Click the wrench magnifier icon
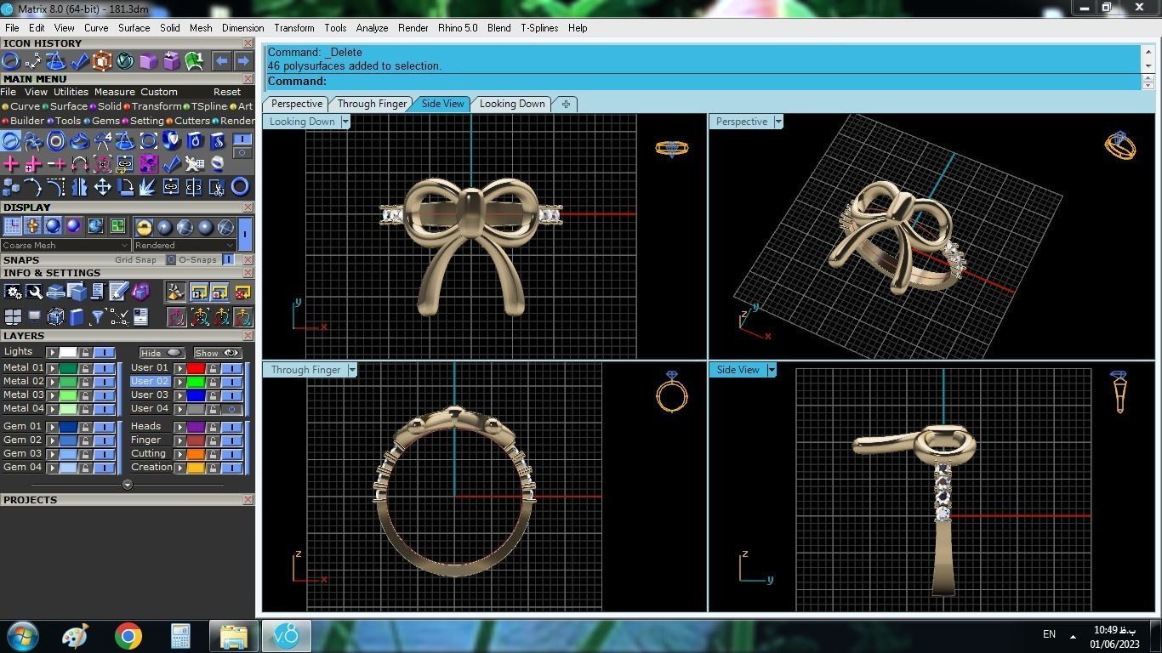Image resolution: width=1162 pixels, height=653 pixels. tap(34, 292)
